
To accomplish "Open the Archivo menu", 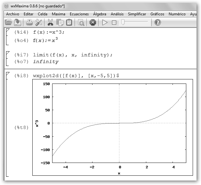I will pyautogui.click(x=12, y=14).
